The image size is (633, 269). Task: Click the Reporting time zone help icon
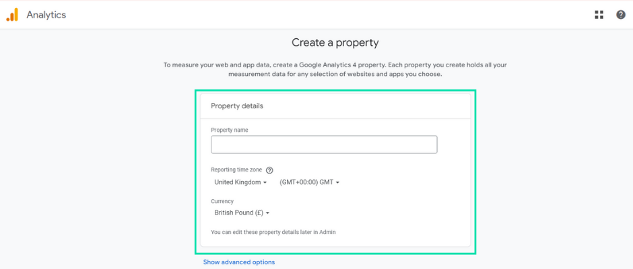pyautogui.click(x=269, y=170)
